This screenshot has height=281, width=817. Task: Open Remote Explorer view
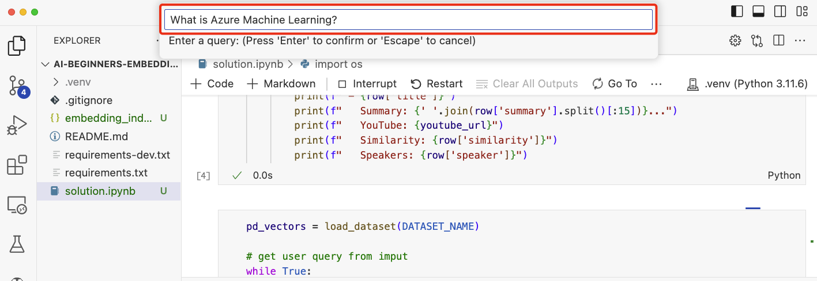pos(17,205)
